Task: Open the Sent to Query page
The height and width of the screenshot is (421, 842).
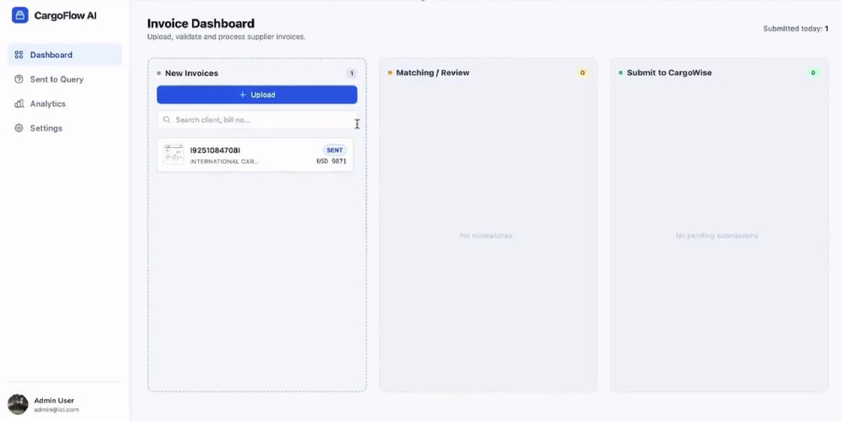Action: pyautogui.click(x=65, y=79)
